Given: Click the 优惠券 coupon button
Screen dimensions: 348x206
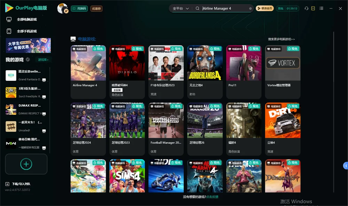Looking at the screenshot, I should tap(96, 9).
